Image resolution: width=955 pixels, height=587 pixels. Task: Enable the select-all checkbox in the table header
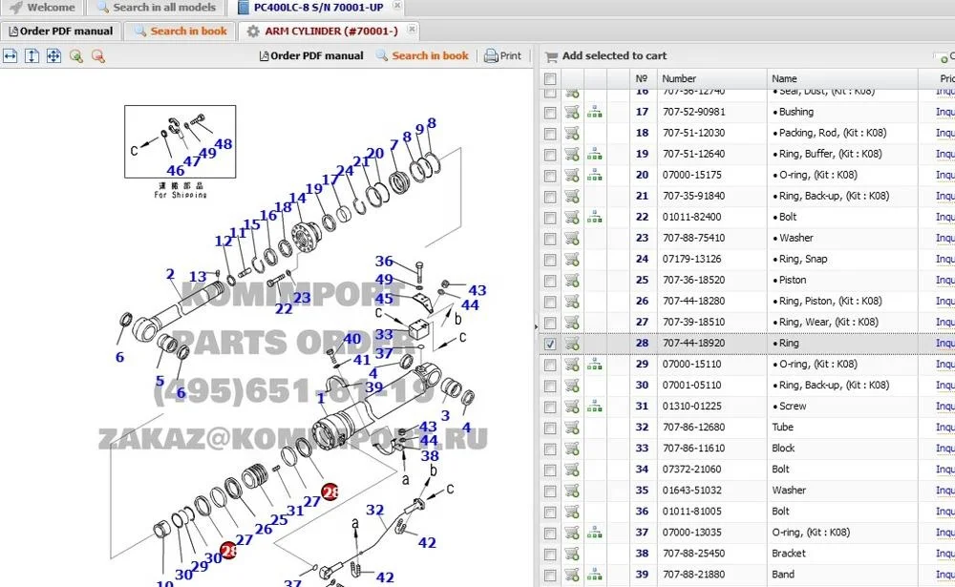click(x=550, y=78)
